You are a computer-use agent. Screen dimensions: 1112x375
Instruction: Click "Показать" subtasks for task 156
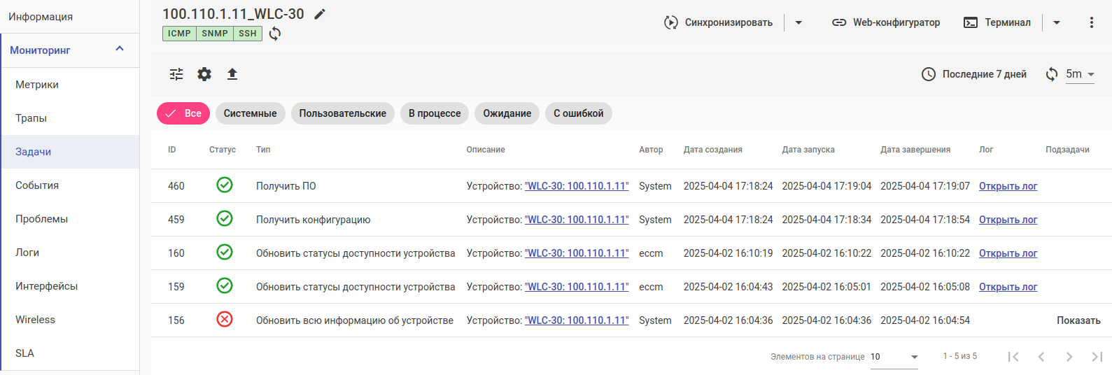(1078, 320)
